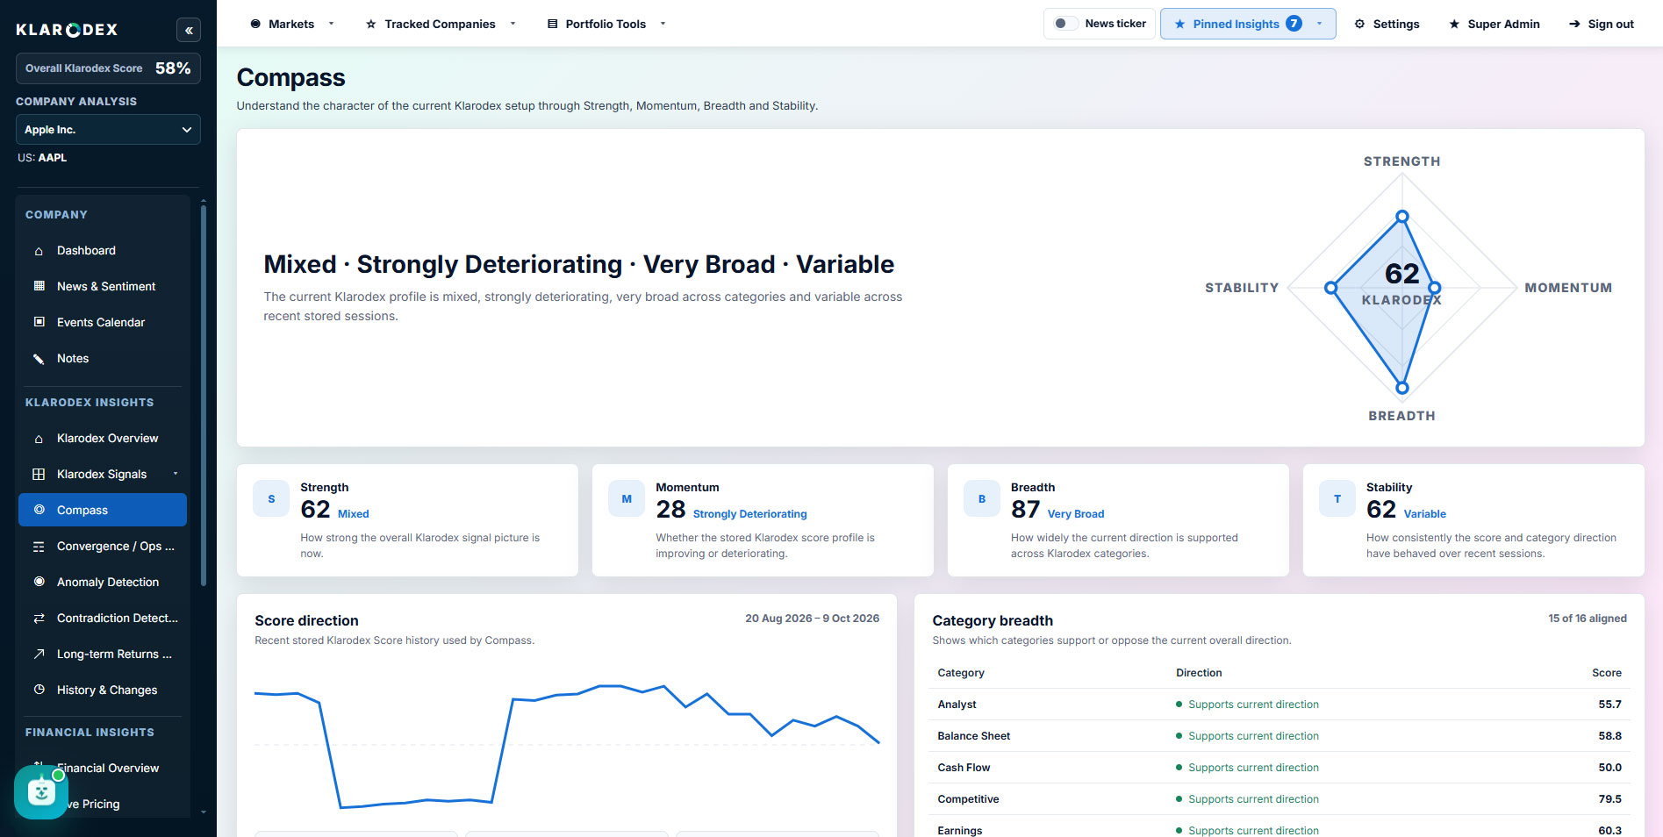The image size is (1663, 837).
Task: Click the Strength S badge
Action: [x=271, y=499]
